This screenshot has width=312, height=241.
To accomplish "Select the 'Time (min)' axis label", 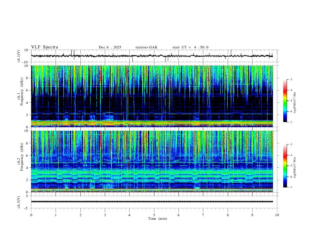I will [x=158, y=219].
